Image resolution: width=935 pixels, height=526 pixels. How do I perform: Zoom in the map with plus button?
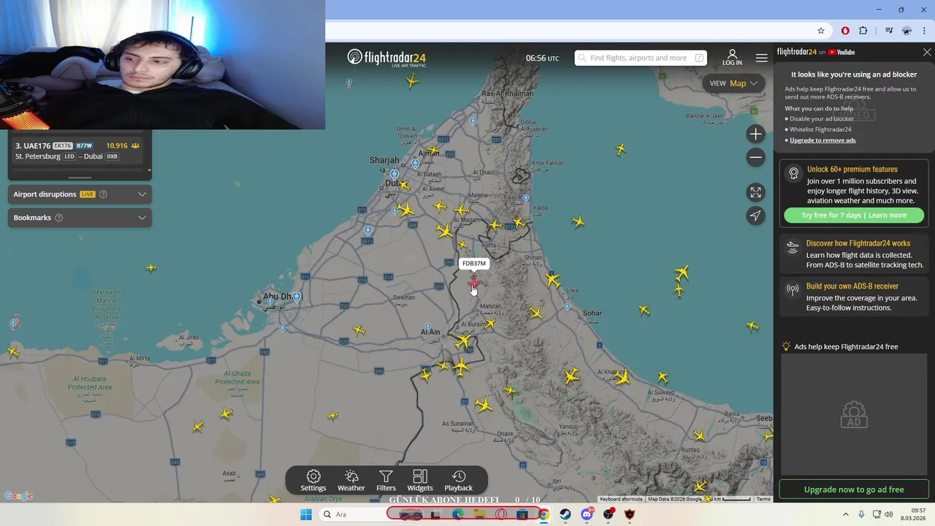coord(755,134)
